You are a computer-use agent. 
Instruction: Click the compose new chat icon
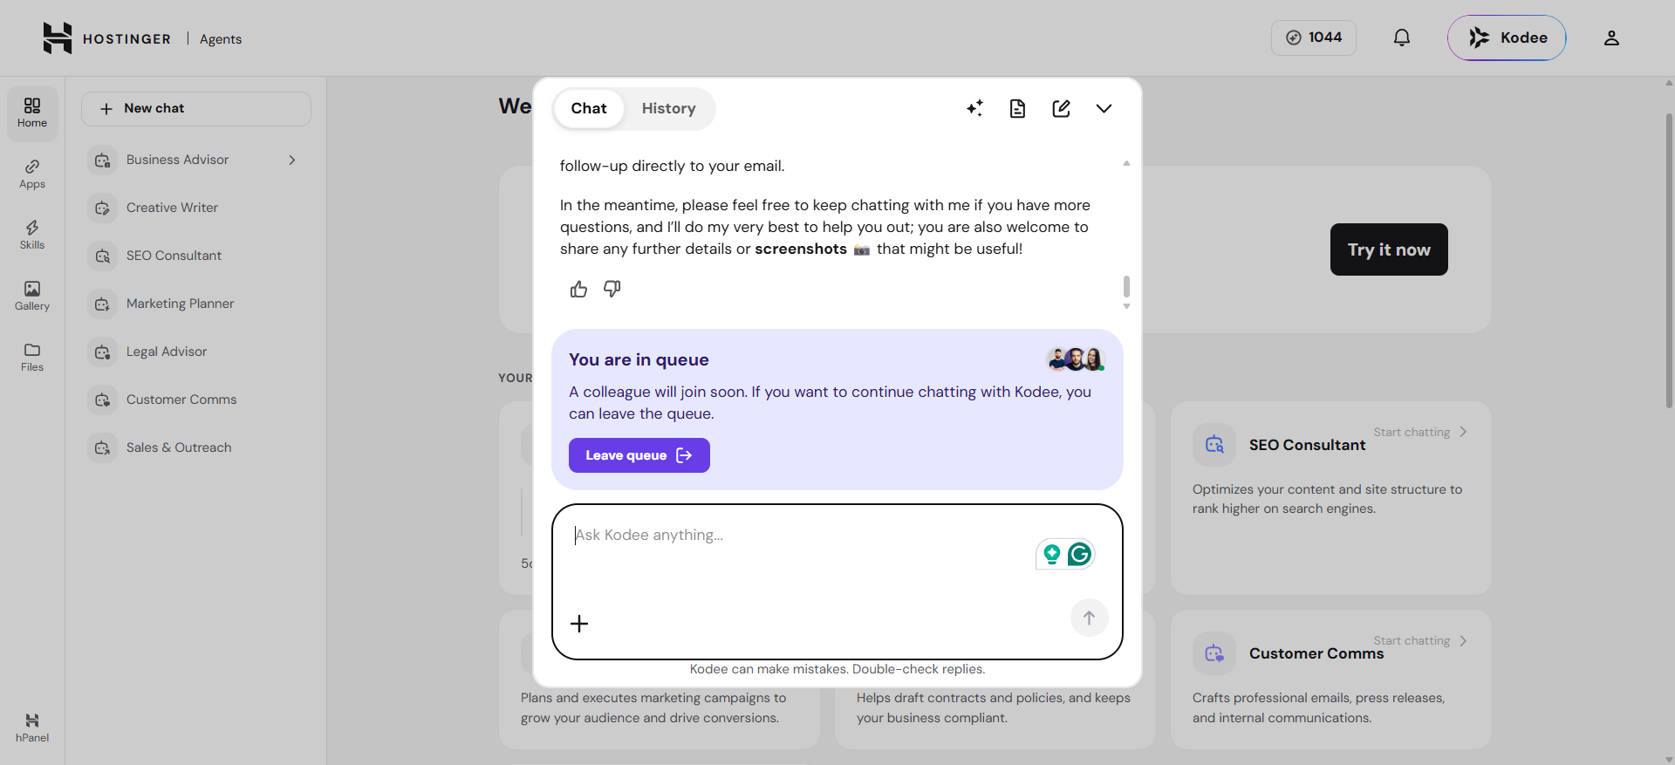[1061, 108]
